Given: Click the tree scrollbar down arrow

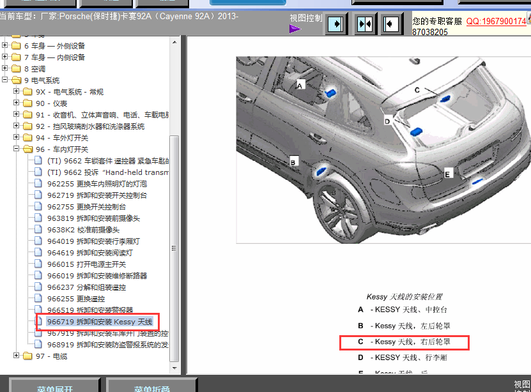Looking at the screenshot, I should (174, 368).
